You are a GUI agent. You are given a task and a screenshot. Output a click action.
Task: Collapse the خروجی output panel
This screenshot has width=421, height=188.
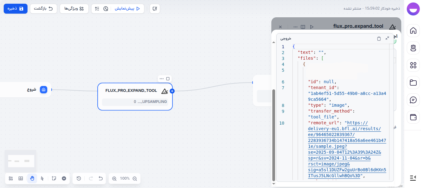coord(387,38)
